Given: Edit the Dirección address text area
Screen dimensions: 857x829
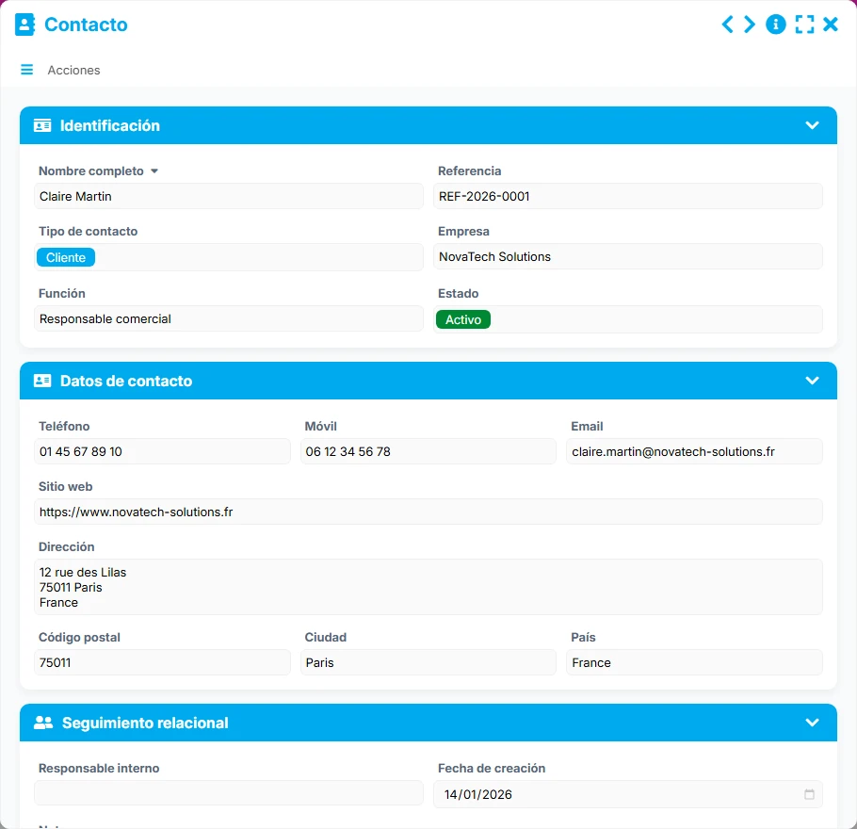Looking at the screenshot, I should [428, 587].
